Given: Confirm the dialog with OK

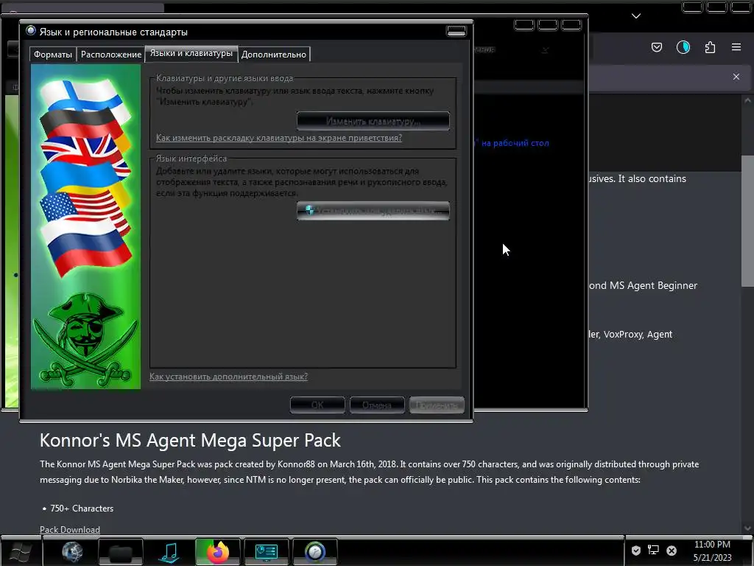Looking at the screenshot, I should click(317, 405).
